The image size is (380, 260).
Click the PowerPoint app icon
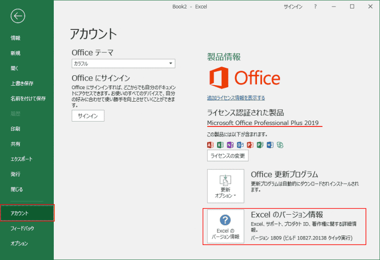click(250, 145)
